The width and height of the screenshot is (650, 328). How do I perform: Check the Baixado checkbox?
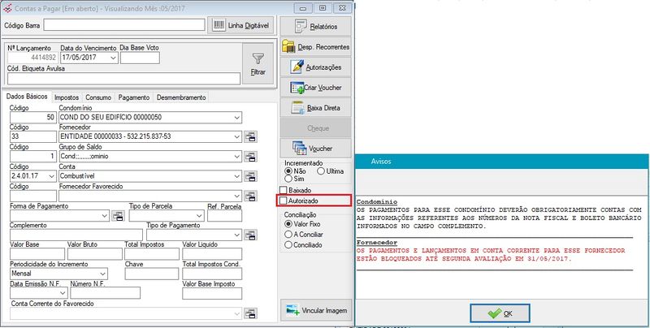coord(284,189)
